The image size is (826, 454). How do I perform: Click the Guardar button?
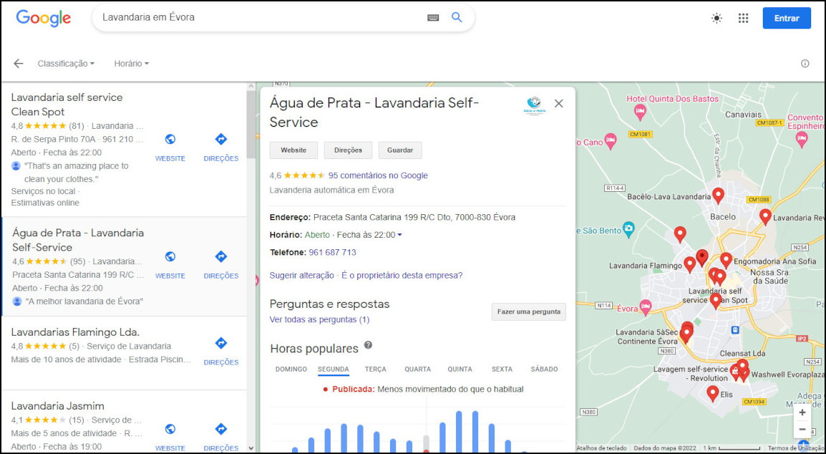pos(400,150)
